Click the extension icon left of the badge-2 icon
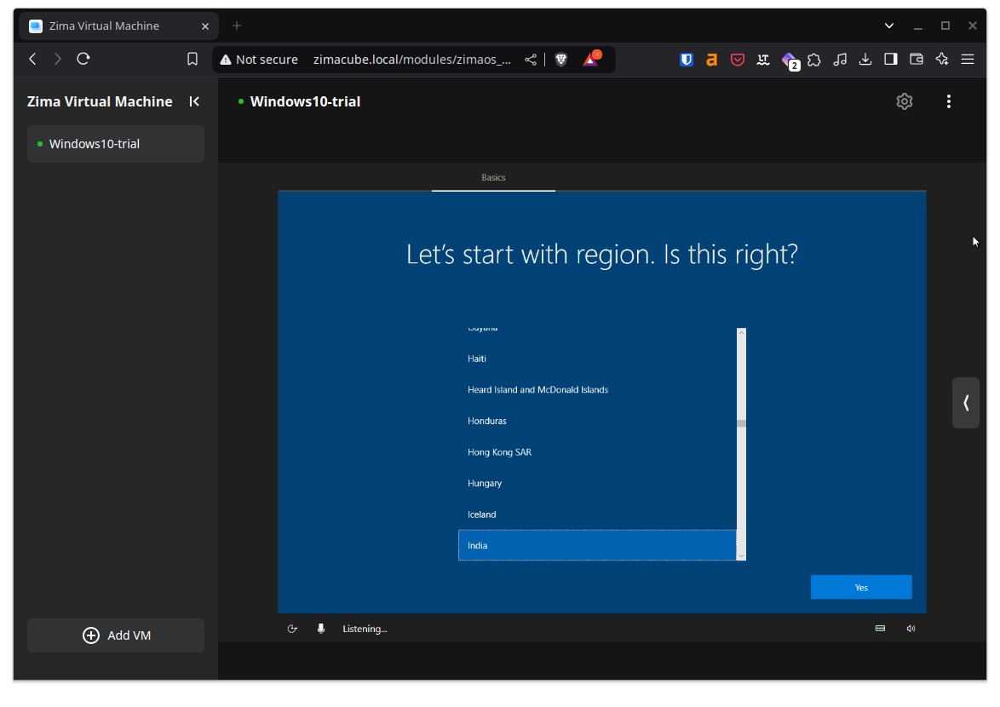The width and height of the screenshot is (1000, 707). 762,60
